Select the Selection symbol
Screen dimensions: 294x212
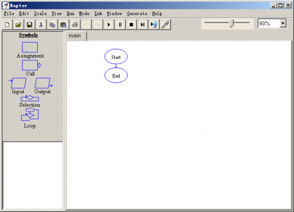pyautogui.click(x=30, y=98)
